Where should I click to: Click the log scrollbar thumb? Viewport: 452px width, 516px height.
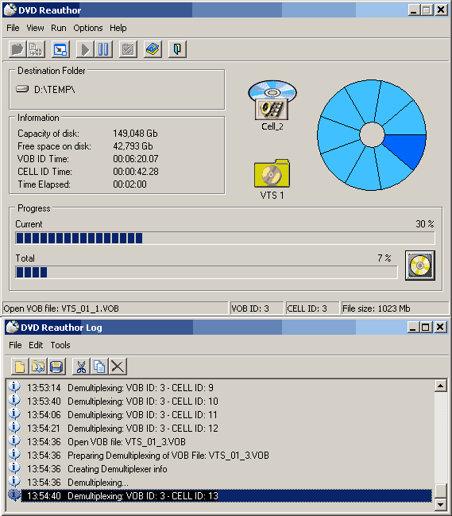point(440,491)
